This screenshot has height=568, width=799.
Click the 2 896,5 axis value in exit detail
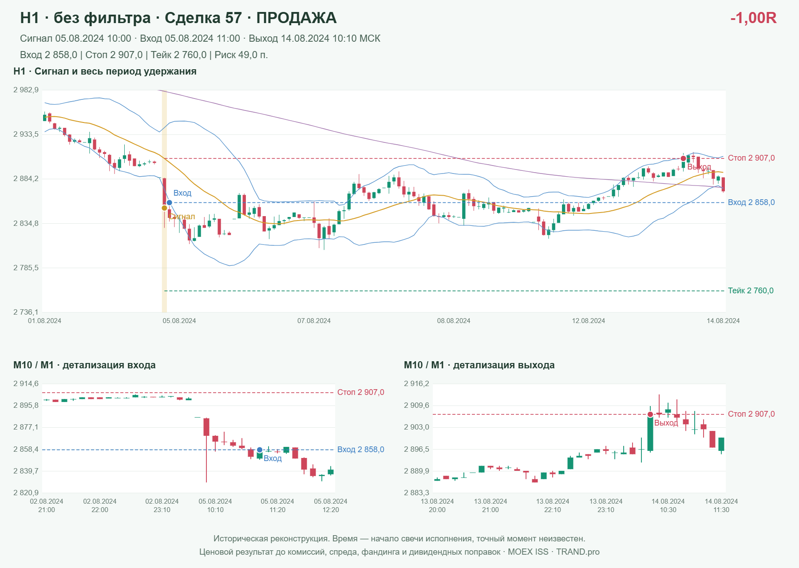click(416, 449)
